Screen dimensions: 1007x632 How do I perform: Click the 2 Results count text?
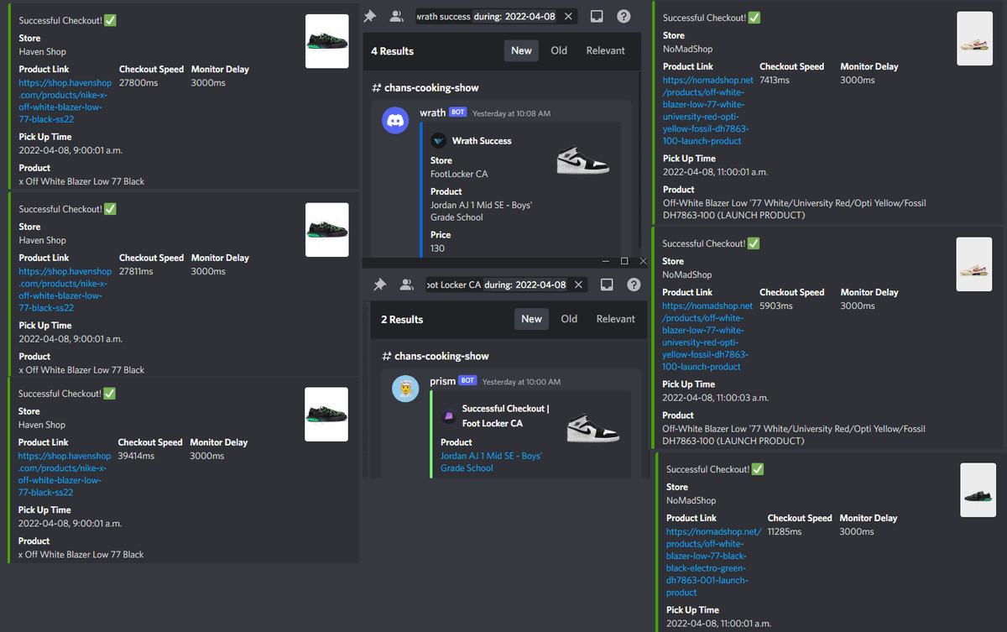[x=402, y=320]
